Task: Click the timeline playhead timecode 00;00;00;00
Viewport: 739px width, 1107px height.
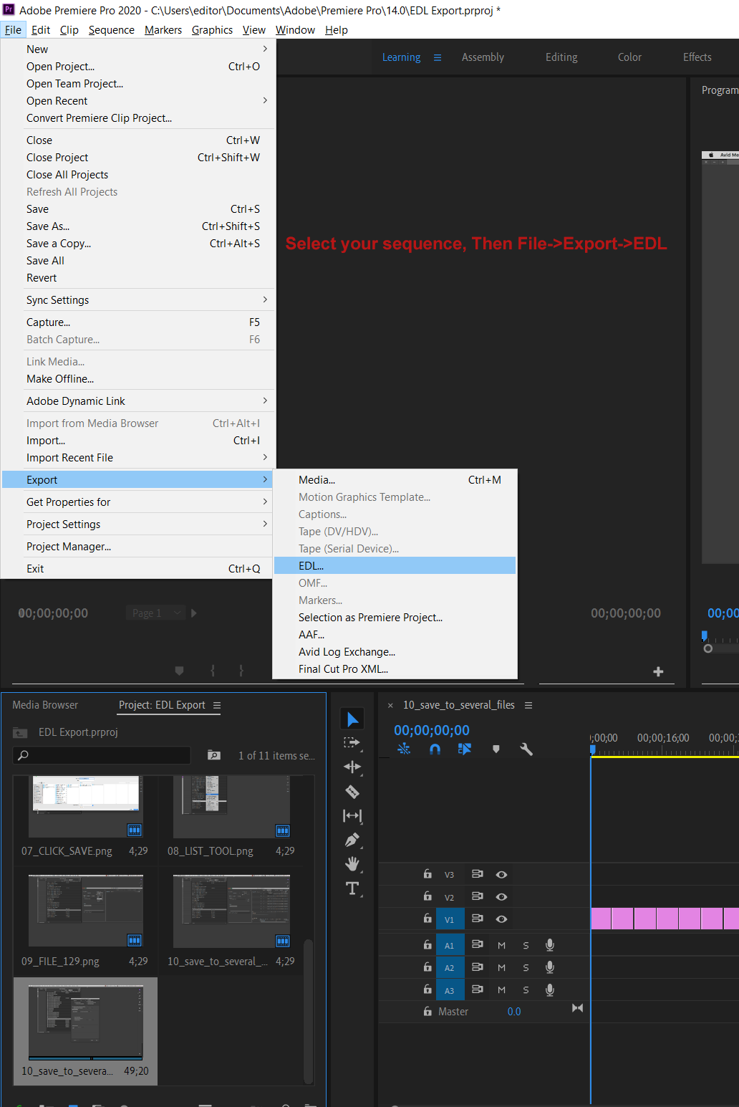Action: pyautogui.click(x=432, y=730)
